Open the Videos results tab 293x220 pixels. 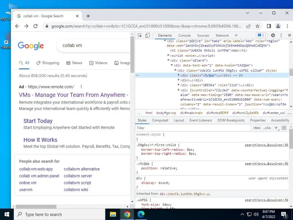tap(98, 63)
